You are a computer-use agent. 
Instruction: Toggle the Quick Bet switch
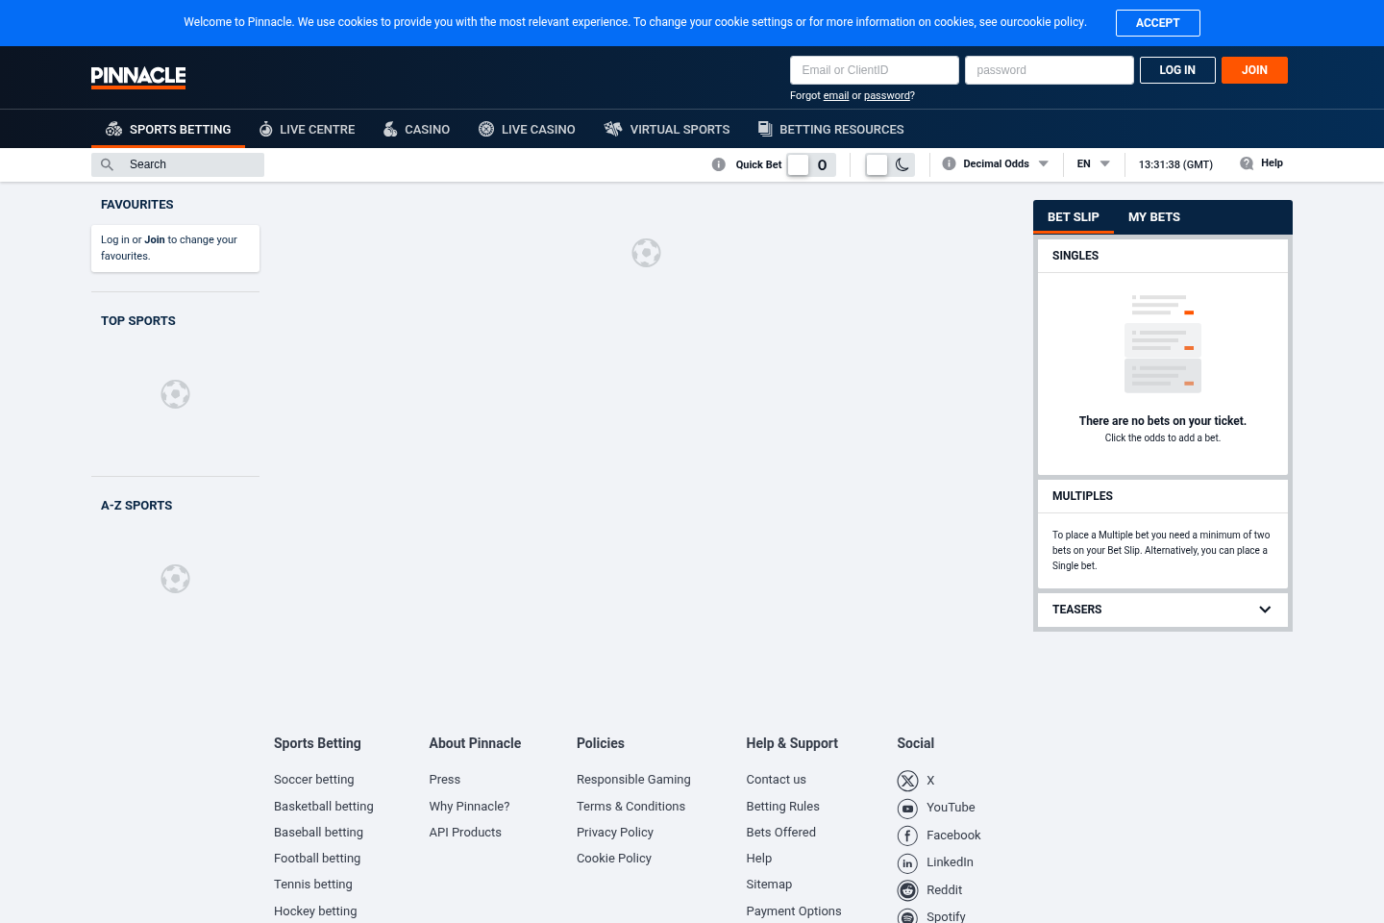[811, 164]
